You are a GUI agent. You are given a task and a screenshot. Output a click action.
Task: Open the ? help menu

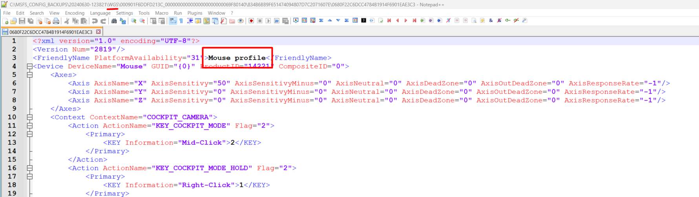tap(232, 13)
